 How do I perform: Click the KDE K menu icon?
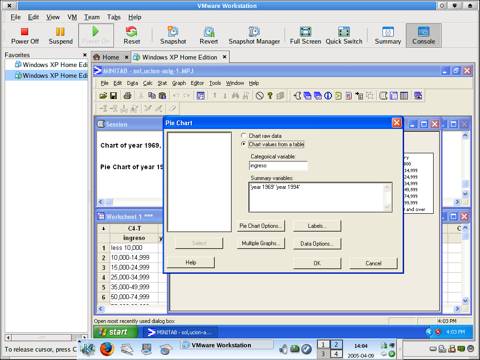click(x=88, y=349)
